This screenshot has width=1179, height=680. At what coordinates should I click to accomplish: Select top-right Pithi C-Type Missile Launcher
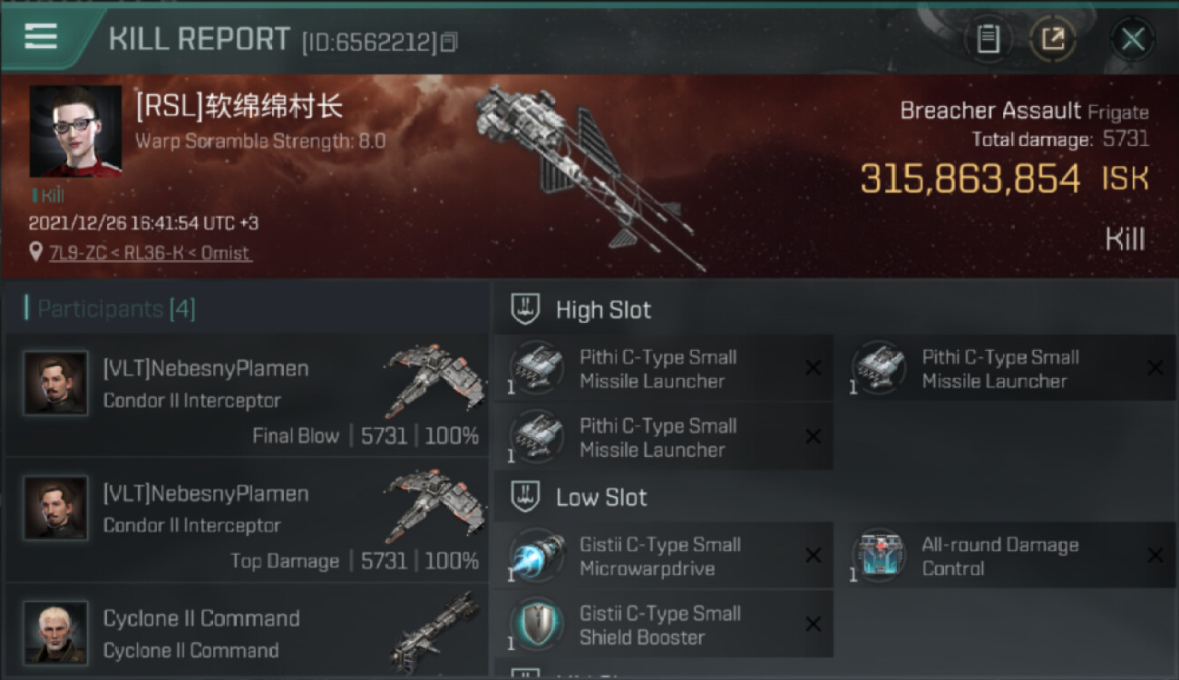(1012, 368)
